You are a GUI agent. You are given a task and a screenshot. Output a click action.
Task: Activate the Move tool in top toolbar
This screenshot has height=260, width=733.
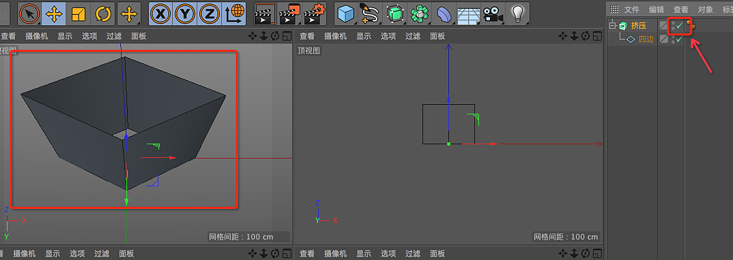click(x=54, y=14)
